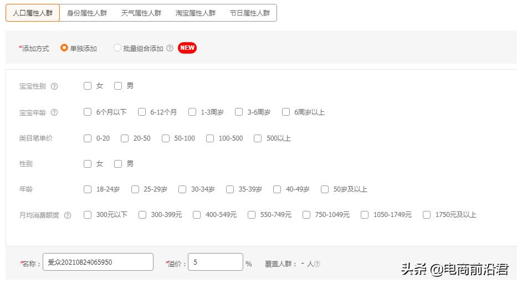Check 1050-1749元 monthly spending
The width and height of the screenshot is (517, 284).
click(365, 215)
